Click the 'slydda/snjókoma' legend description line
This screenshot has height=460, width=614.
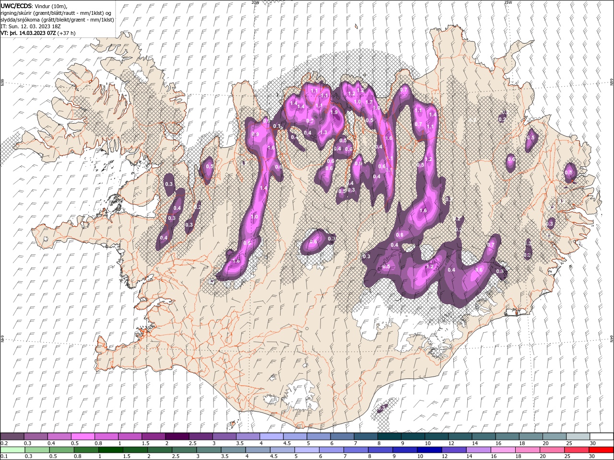58,20
